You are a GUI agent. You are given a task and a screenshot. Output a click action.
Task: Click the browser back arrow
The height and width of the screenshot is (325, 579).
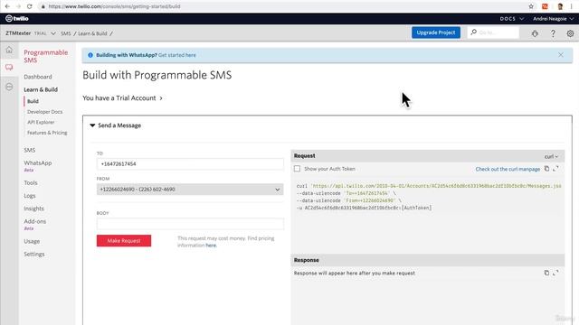tap(7, 6)
